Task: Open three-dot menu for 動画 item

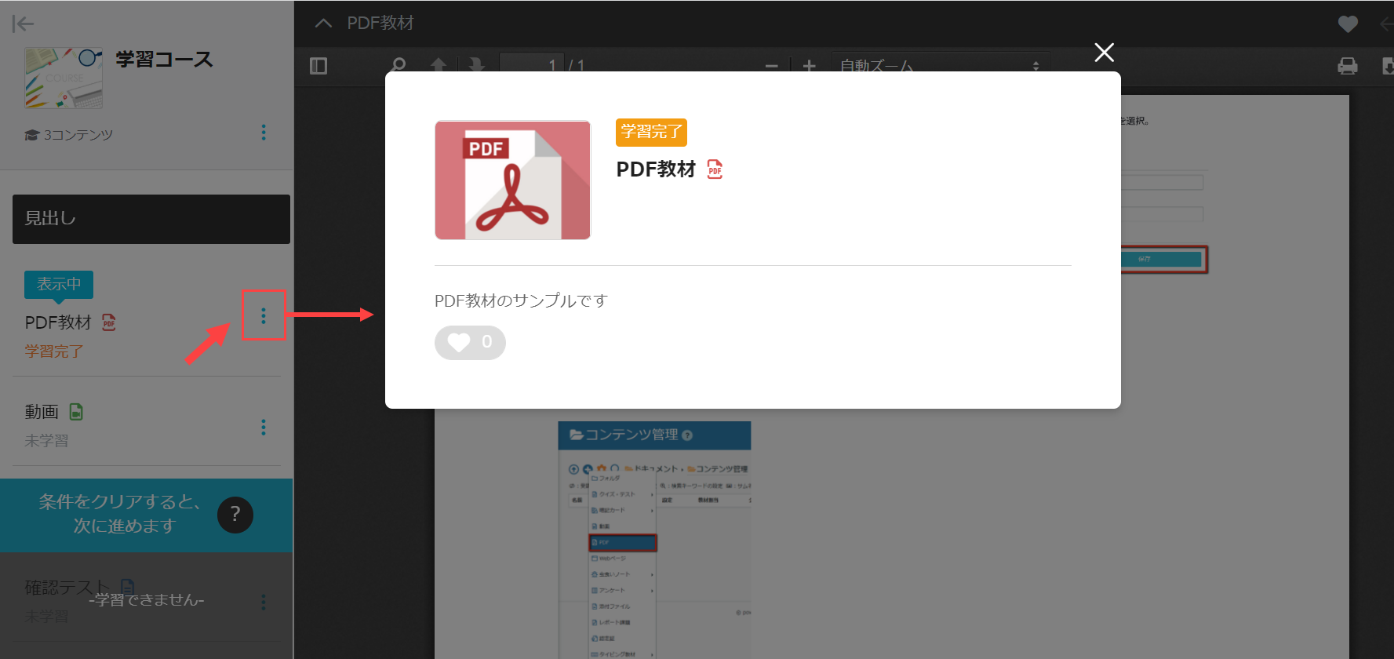Action: pyautogui.click(x=264, y=427)
